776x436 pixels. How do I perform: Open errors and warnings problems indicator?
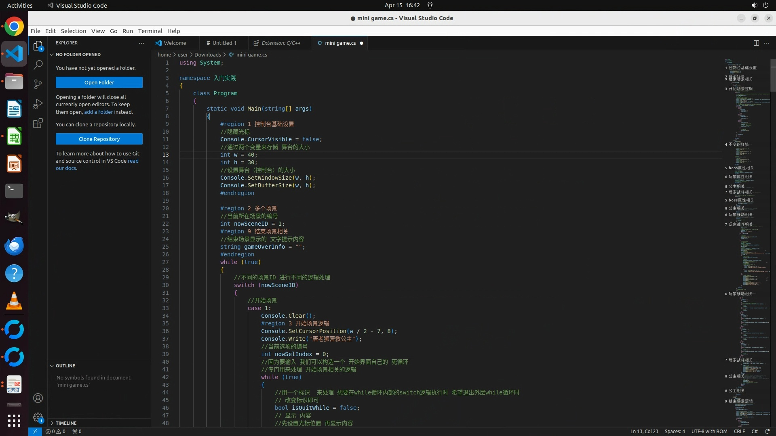[x=55, y=431]
